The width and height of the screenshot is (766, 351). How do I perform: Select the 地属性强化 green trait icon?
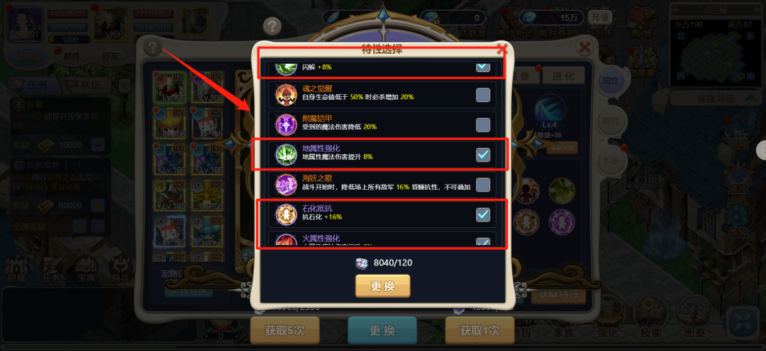pos(285,154)
